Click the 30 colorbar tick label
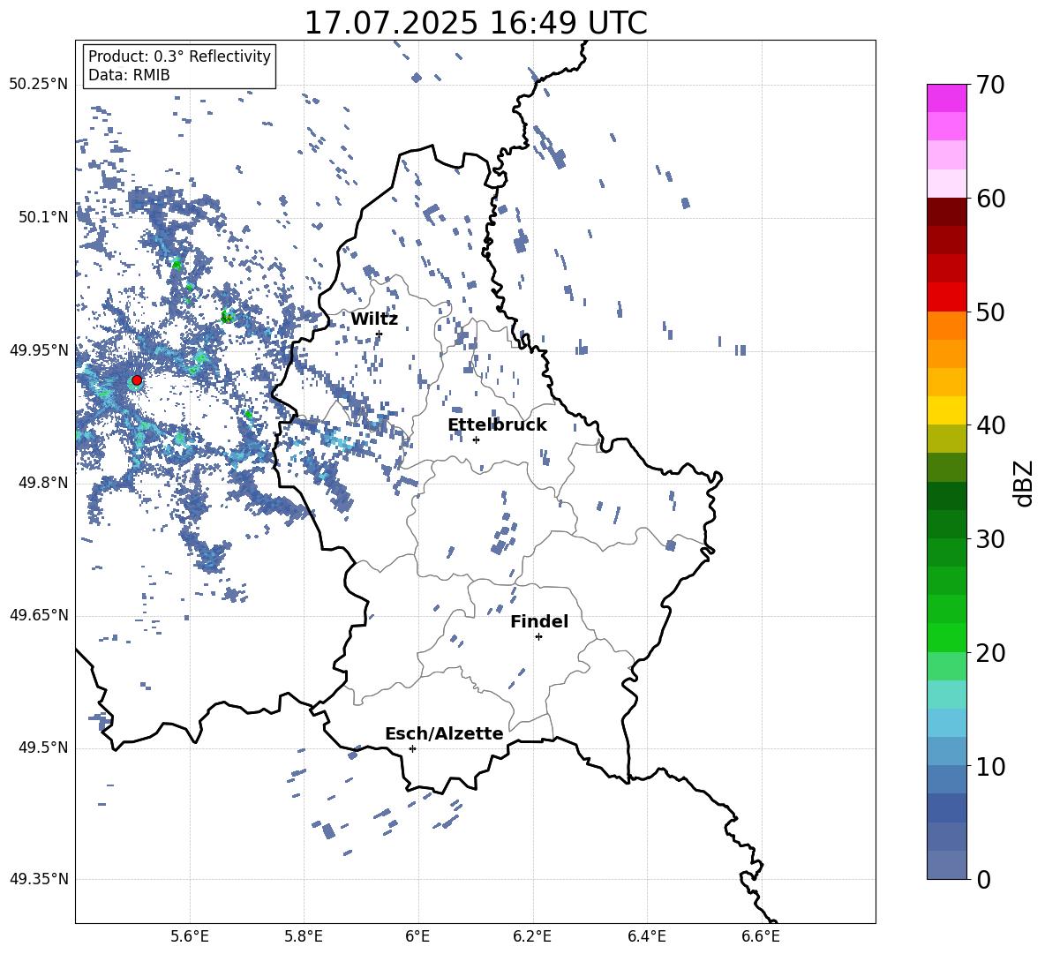 coord(990,539)
